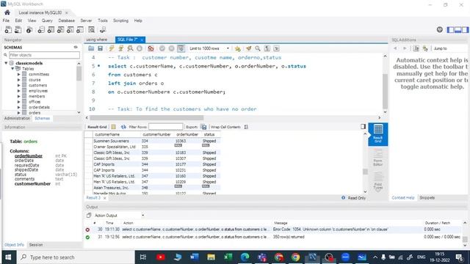This screenshot has width=470, height=264.
Task: Toggle automatic context help
Action: click(425, 48)
